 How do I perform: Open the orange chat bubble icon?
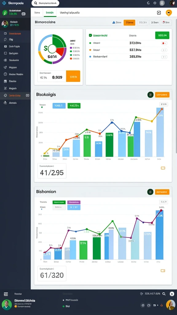(169, 13)
